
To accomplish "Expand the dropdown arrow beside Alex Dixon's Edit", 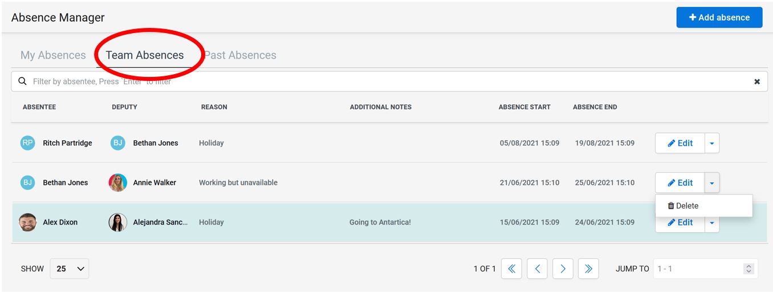I will point(712,223).
